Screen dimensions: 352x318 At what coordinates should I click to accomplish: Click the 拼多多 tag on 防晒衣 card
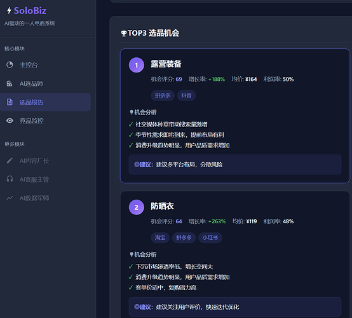(184, 237)
